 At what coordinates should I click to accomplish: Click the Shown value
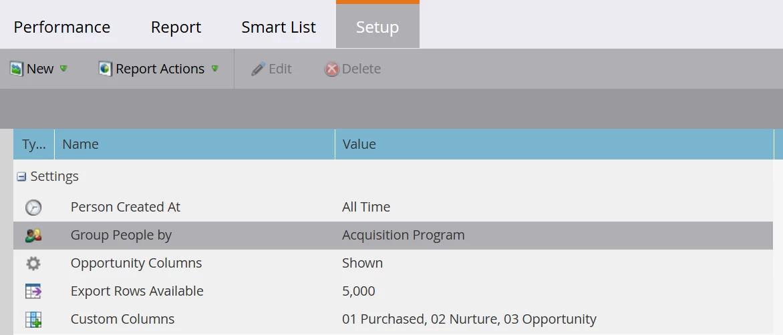tap(363, 263)
